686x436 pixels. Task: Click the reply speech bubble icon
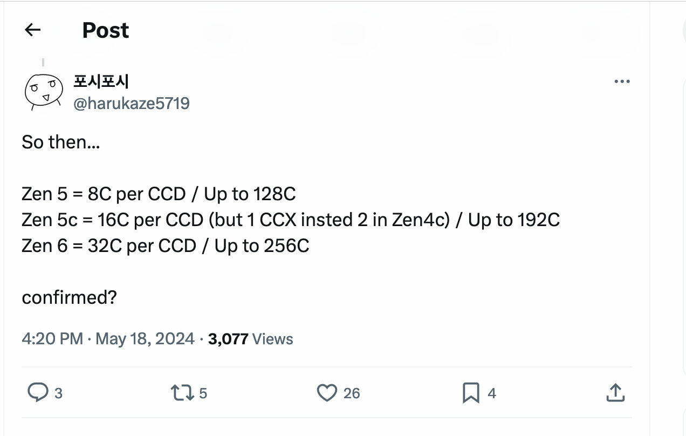[38, 393]
